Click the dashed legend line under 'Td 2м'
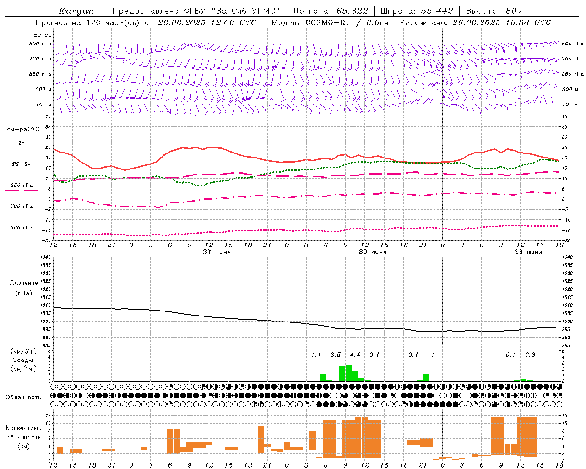 tap(21, 169)
